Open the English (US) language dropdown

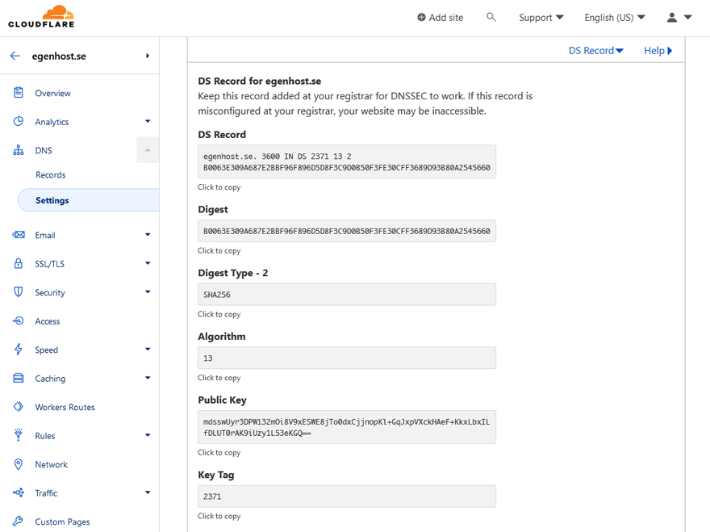(615, 17)
